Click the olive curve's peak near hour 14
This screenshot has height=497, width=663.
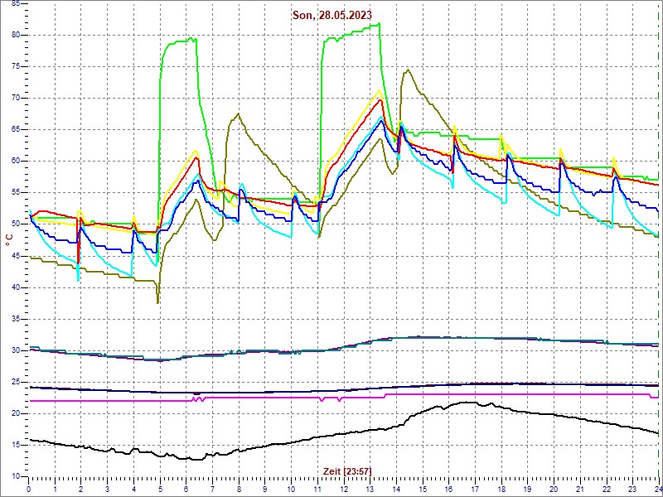click(406, 70)
